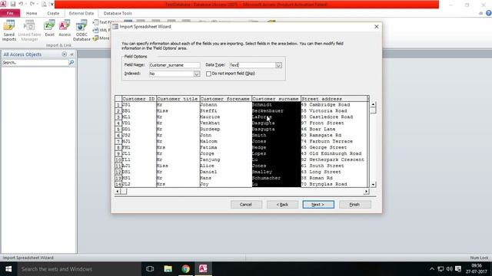The width and height of the screenshot is (492, 276).
Task: Click the preview grid scroll left arrow
Action: click(x=118, y=191)
